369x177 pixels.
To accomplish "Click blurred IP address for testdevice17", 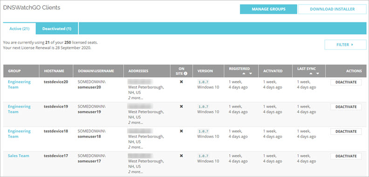I will (x=140, y=156).
